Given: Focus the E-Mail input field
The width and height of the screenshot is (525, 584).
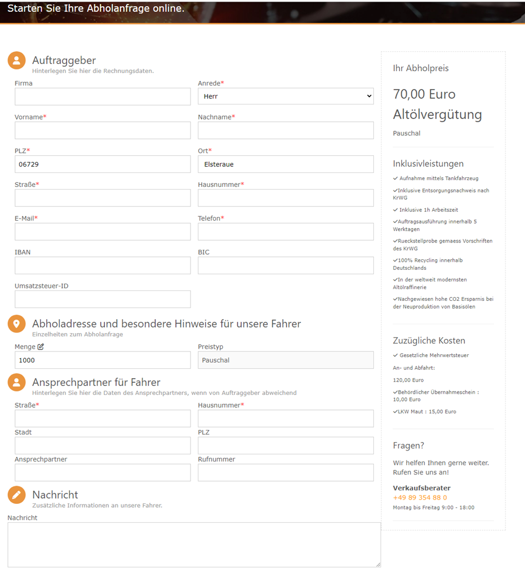Looking at the screenshot, I should coord(103,232).
